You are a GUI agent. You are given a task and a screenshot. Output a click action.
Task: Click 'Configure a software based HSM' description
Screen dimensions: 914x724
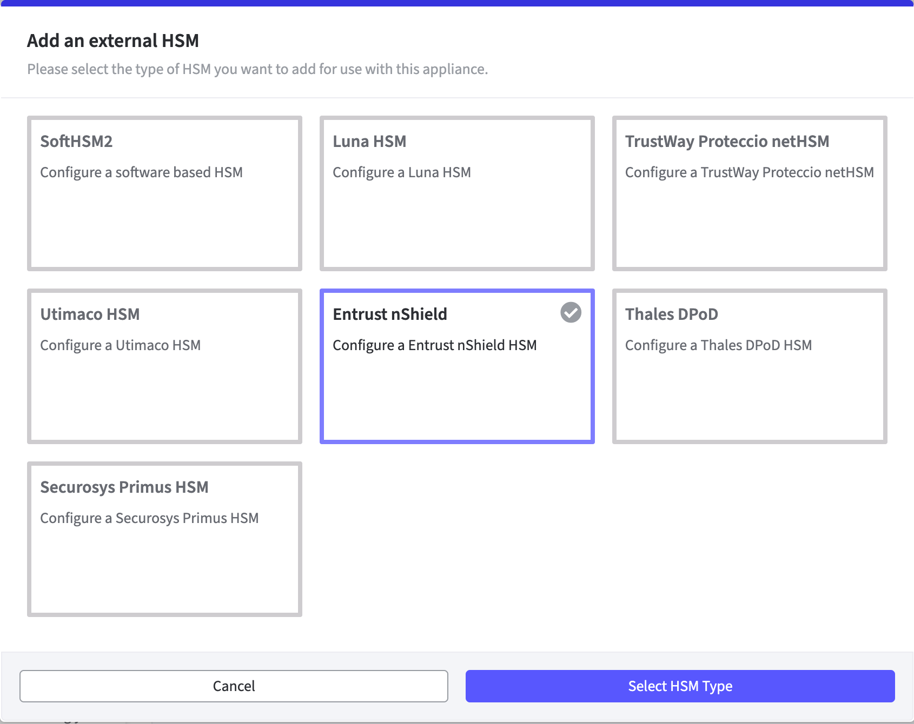coord(141,172)
